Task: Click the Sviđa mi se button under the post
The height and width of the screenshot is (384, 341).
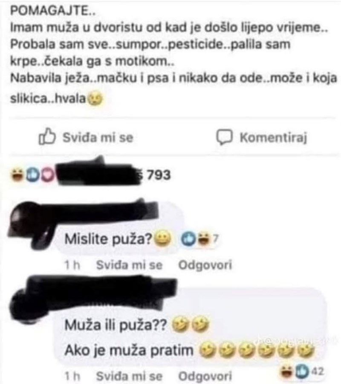Action: point(86,137)
